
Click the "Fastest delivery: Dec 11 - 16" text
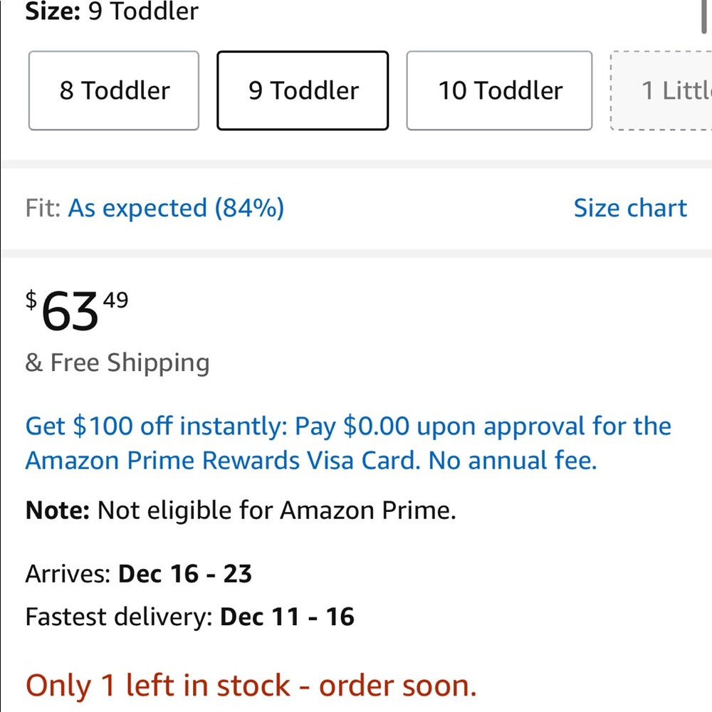[x=189, y=617]
